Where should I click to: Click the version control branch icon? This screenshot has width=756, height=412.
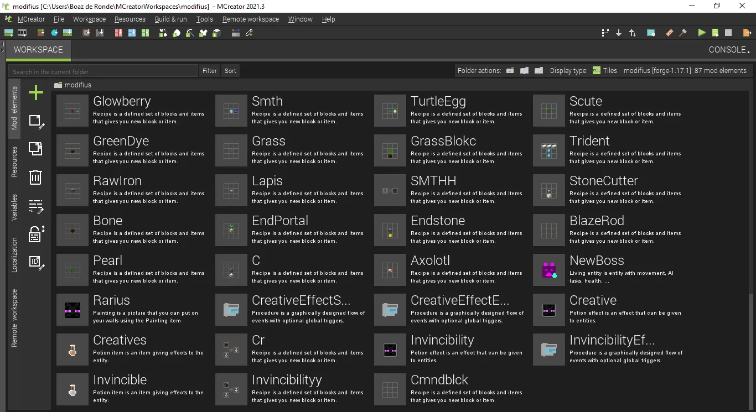point(605,33)
